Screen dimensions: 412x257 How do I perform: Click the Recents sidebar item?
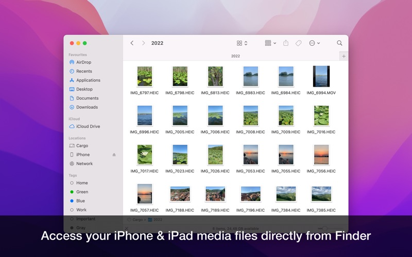point(84,71)
